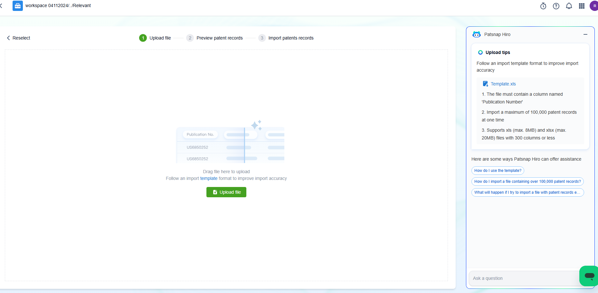Viewport: 598px width, 293px height.
Task: Select the Upload file step
Action: pos(155,38)
